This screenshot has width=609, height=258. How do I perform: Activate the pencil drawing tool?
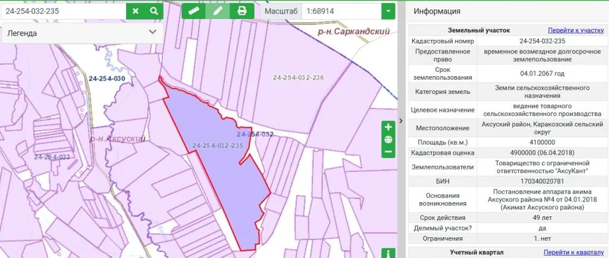218,11
